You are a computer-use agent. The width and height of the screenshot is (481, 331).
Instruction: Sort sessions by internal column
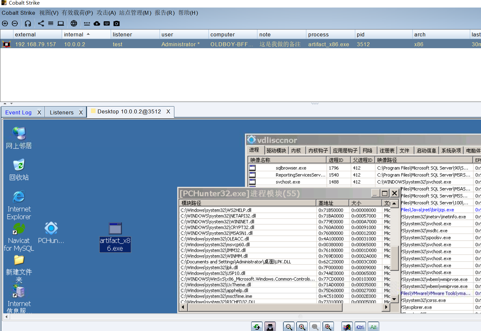click(x=86, y=34)
